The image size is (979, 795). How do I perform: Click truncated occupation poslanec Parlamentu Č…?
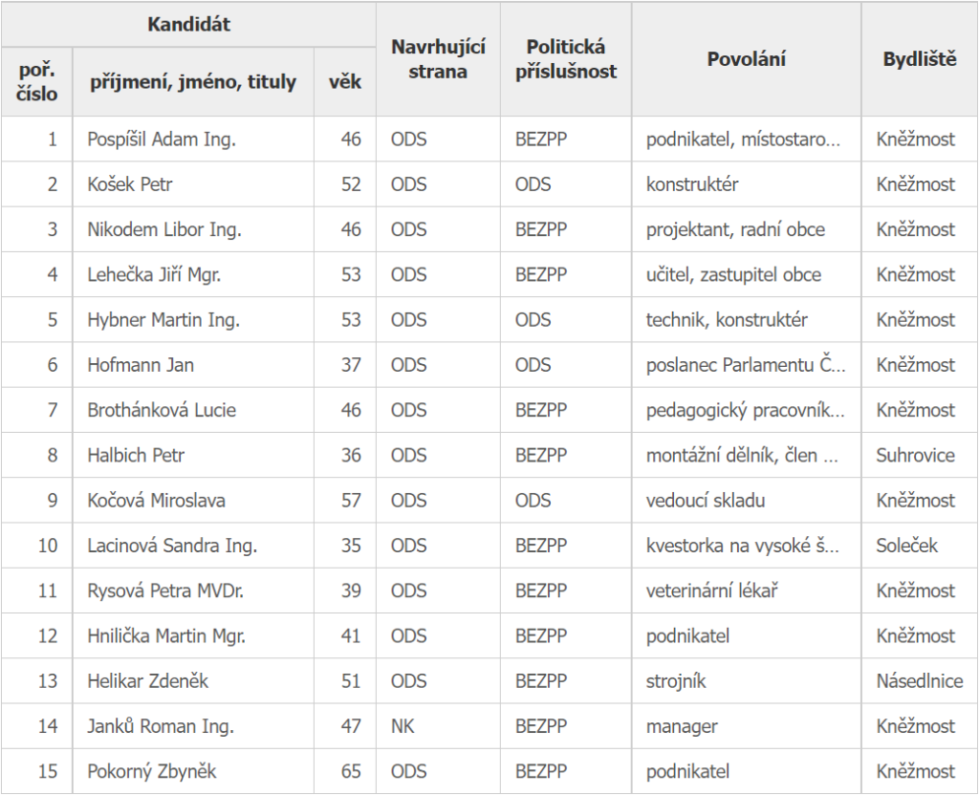coord(746,364)
